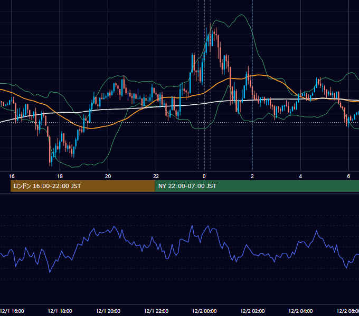Click hour label 18 on price chart axis
The height and width of the screenshot is (316, 359).
[60, 176]
